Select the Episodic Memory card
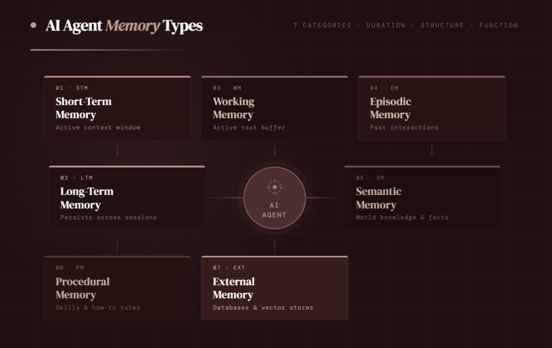 431,108
